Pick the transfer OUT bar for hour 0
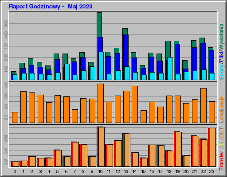This screenshot has height=177, width=227. [x=16, y=164]
